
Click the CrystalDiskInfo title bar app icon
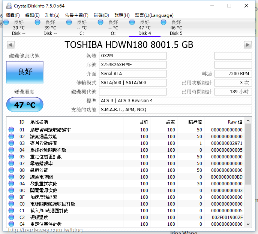(9, 6)
